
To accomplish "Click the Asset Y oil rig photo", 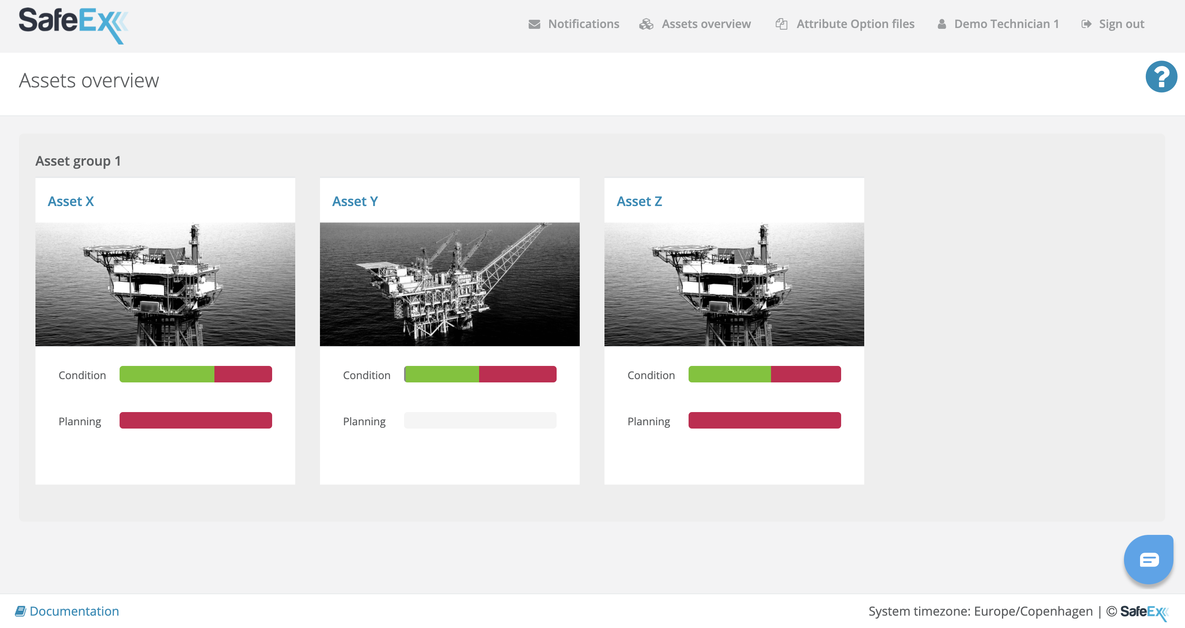I will (x=449, y=284).
